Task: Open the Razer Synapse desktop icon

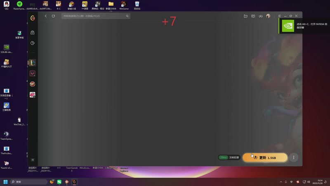Action: coord(19,5)
